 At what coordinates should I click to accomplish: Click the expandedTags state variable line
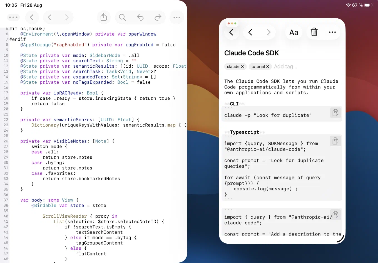point(88,77)
